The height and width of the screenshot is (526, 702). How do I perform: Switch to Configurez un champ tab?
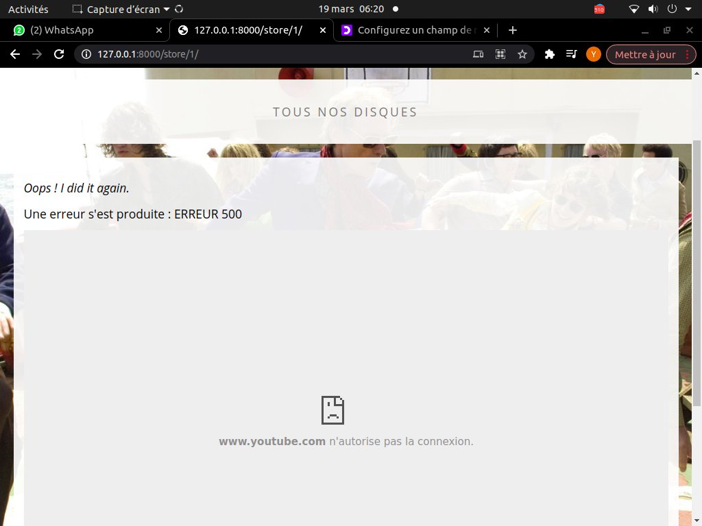point(415,30)
